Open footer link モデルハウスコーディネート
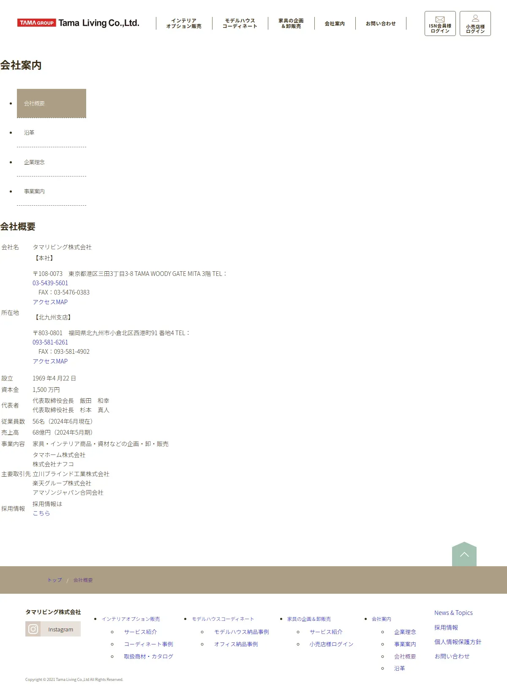 [x=223, y=619]
